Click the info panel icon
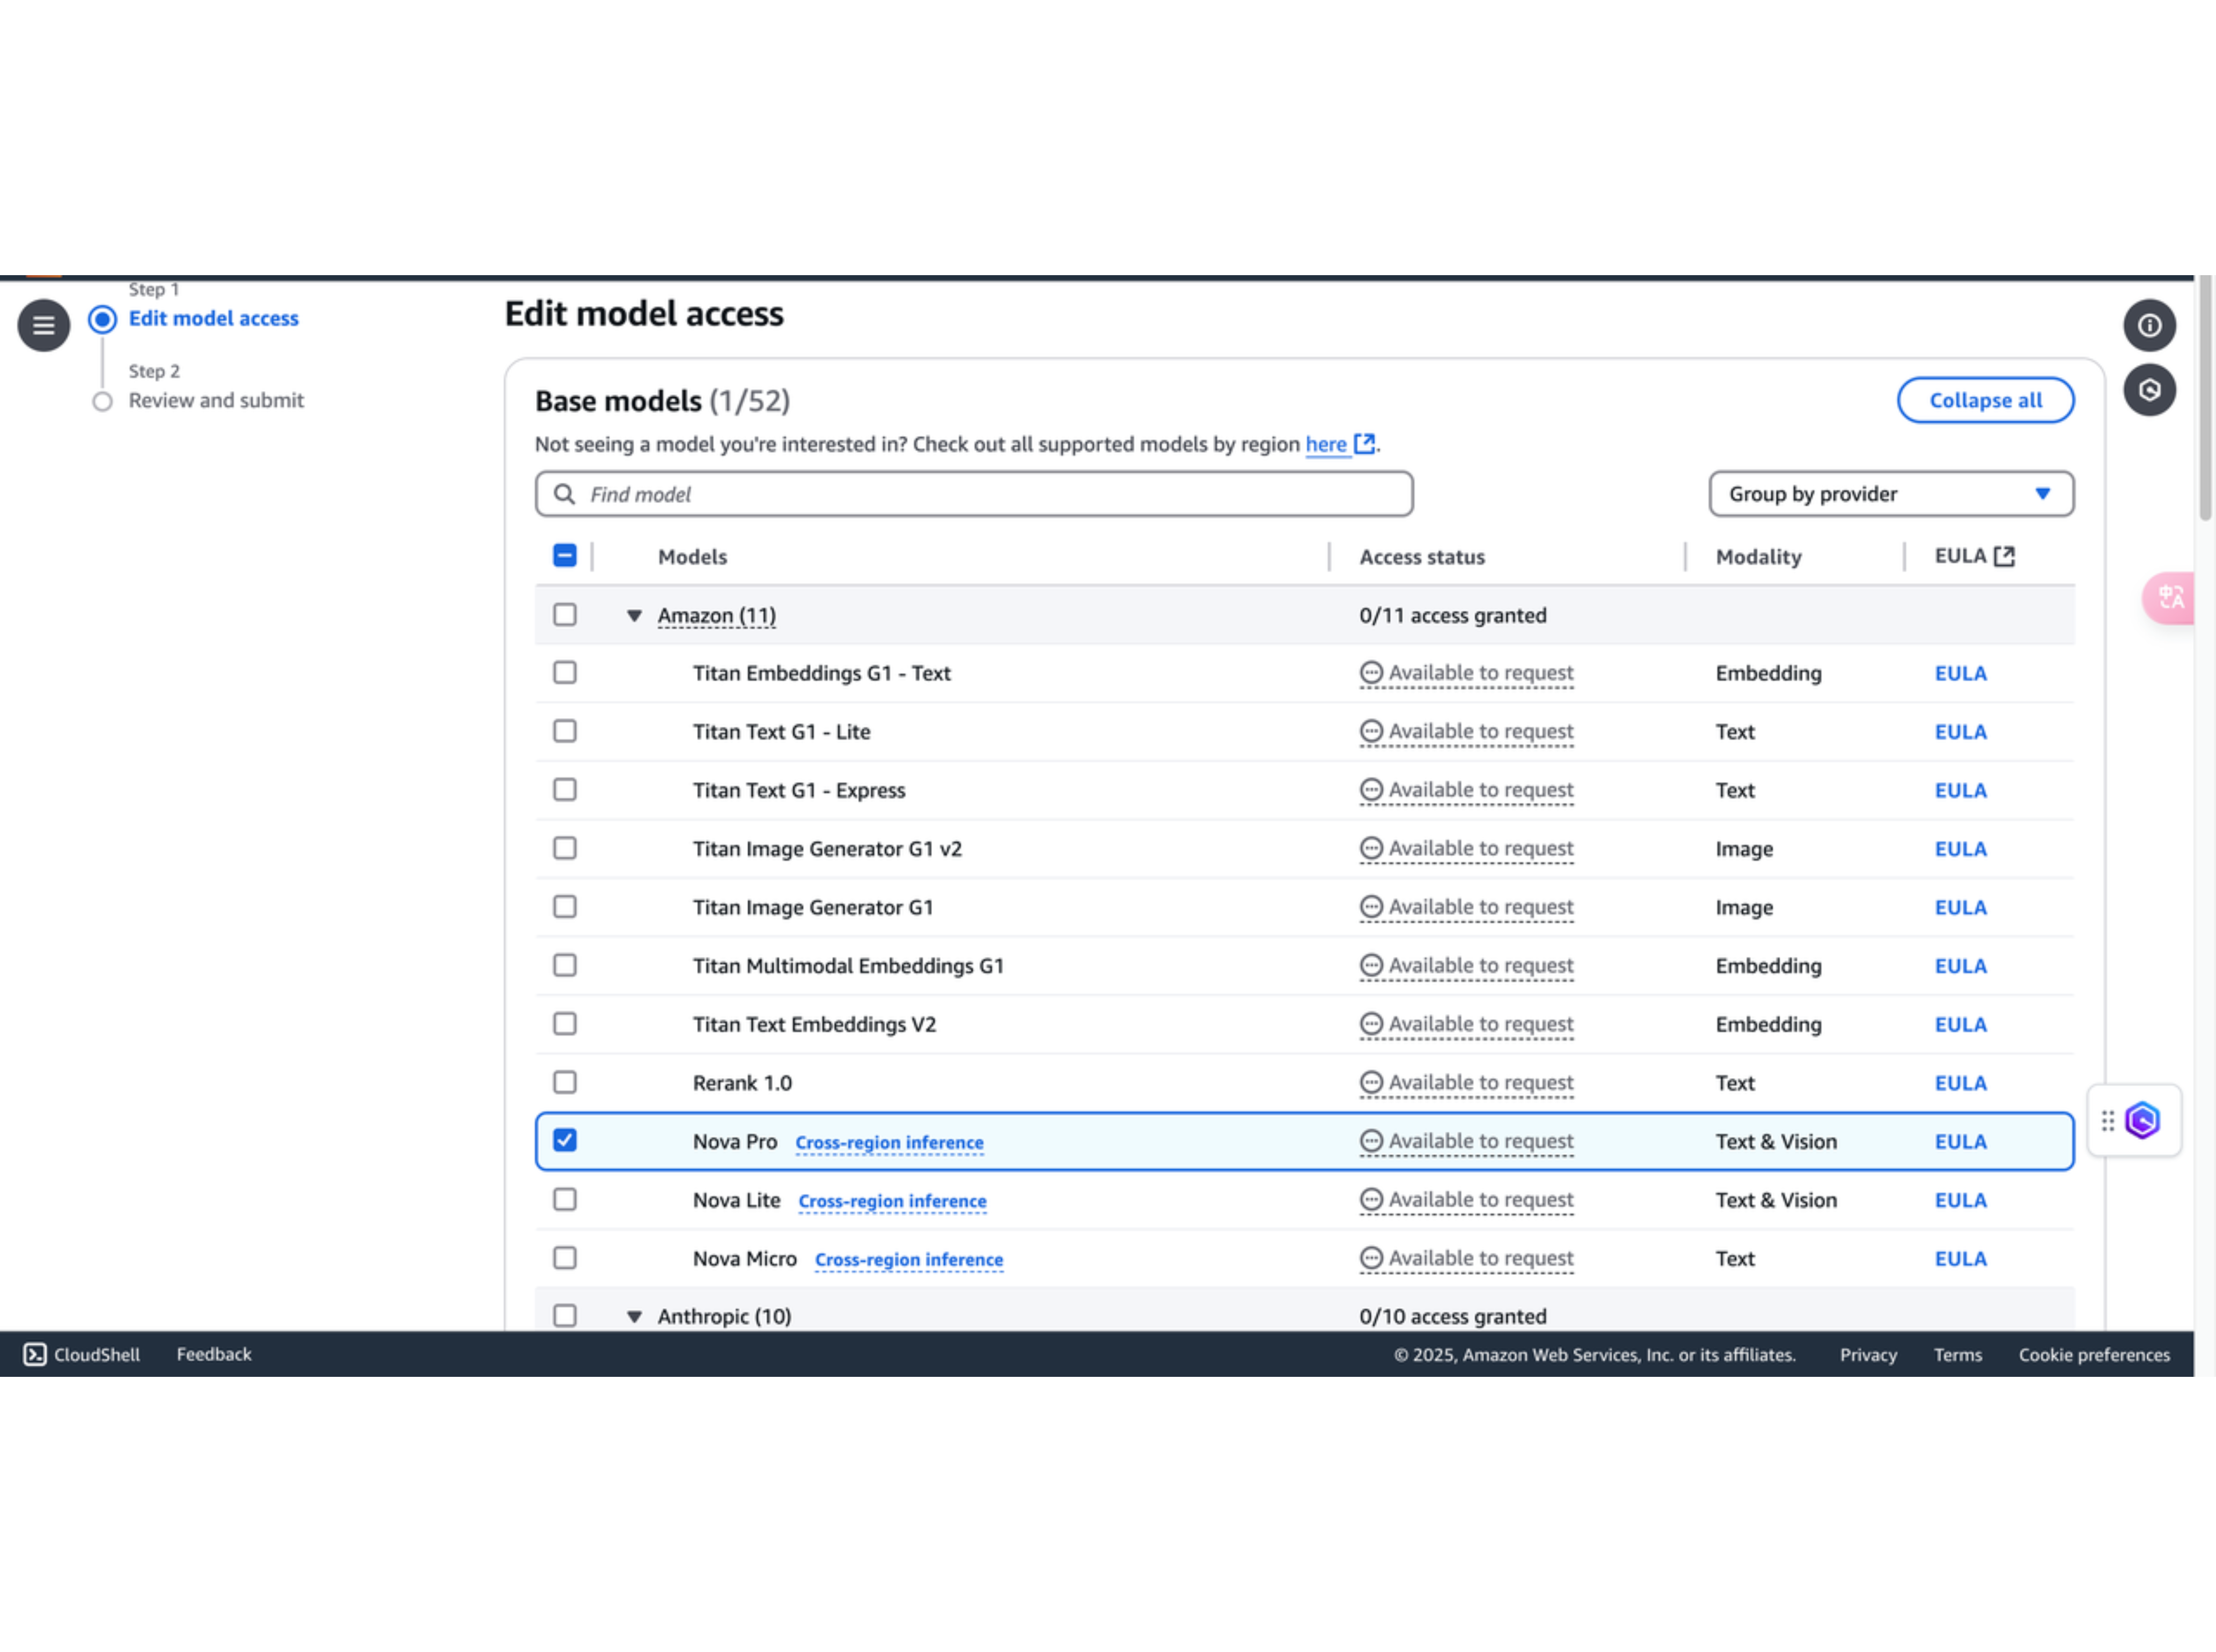2216x1652 pixels. [x=2149, y=325]
